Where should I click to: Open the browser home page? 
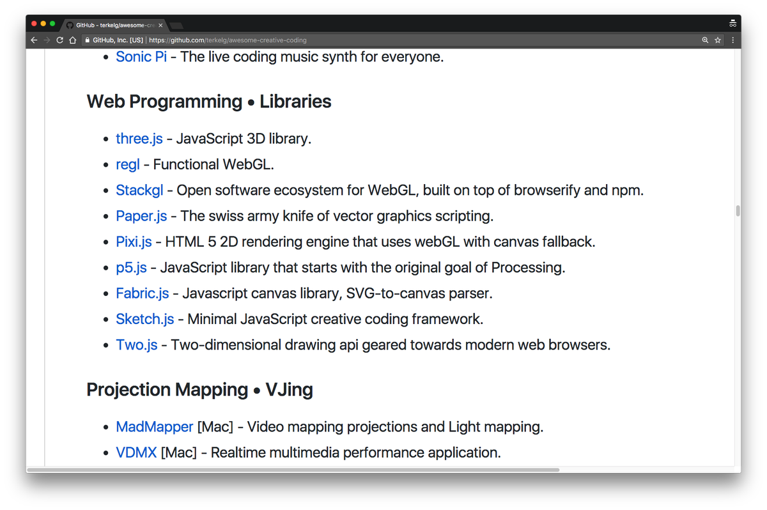[x=73, y=40]
